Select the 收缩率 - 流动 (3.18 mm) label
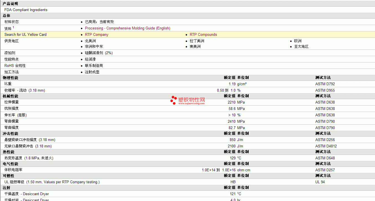This screenshot has width=375, height=201. click(25, 91)
